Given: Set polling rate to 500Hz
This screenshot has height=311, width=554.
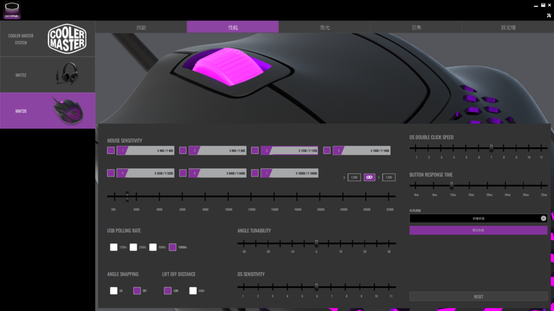Looking at the screenshot, I should [153, 247].
